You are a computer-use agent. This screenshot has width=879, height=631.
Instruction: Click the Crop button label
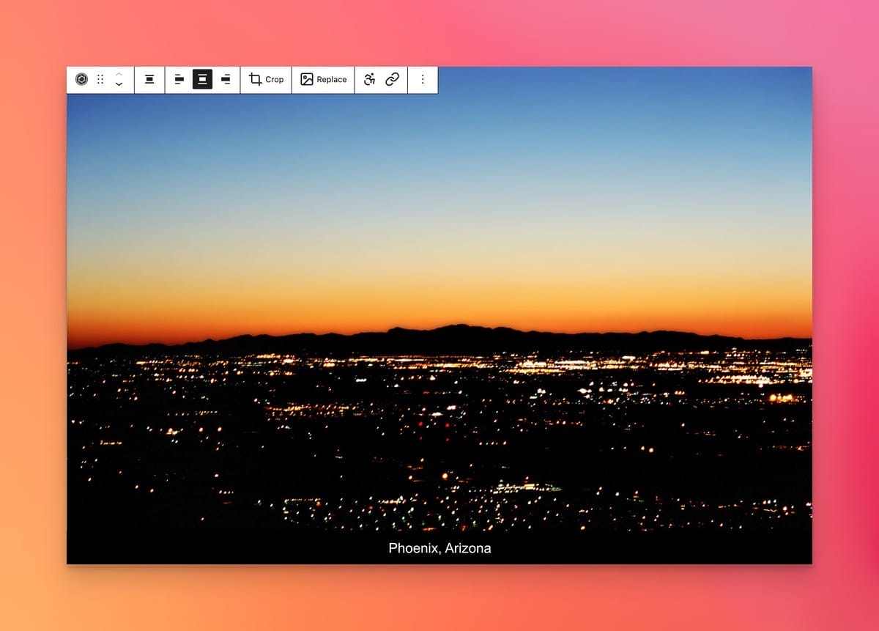click(275, 79)
